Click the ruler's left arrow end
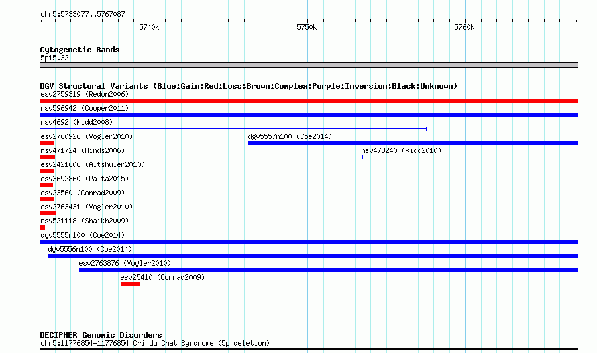The height and width of the screenshot is (353, 597). 42,21
